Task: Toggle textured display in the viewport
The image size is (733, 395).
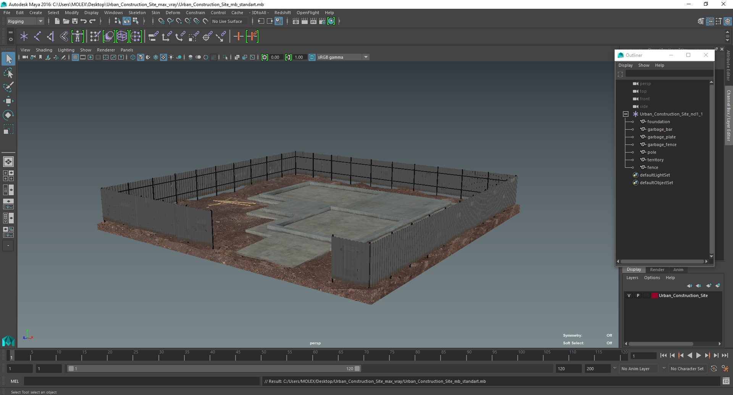Action: [x=163, y=57]
